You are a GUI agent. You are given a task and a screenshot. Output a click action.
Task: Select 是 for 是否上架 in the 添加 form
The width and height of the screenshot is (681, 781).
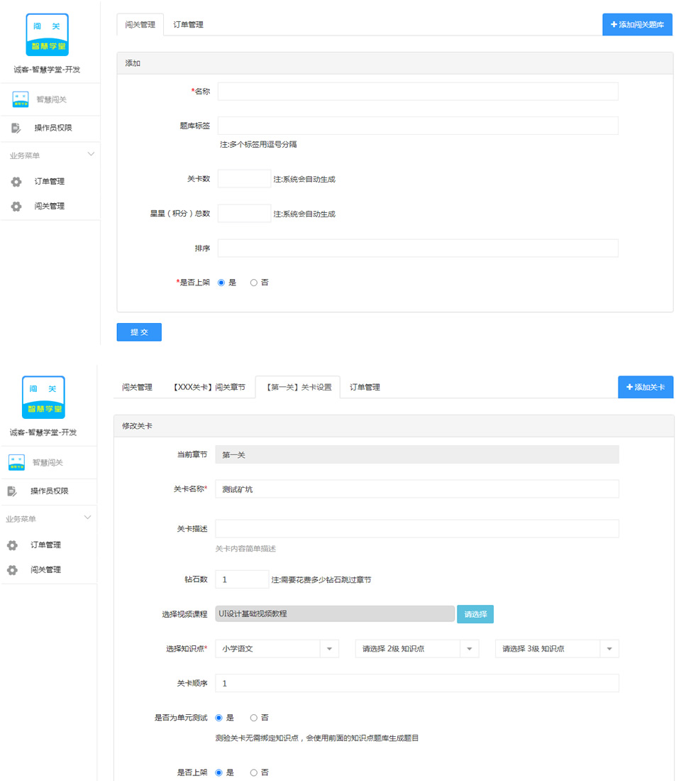tap(221, 283)
